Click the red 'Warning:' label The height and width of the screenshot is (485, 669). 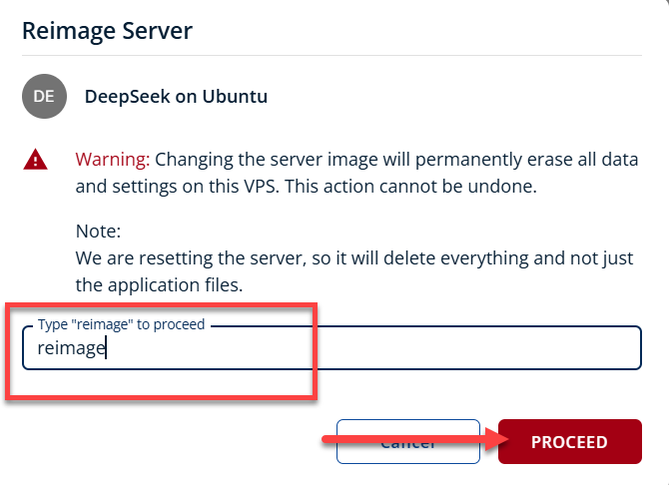[113, 159]
